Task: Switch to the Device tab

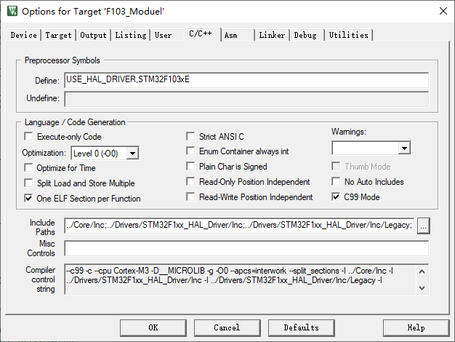Action: 23,35
